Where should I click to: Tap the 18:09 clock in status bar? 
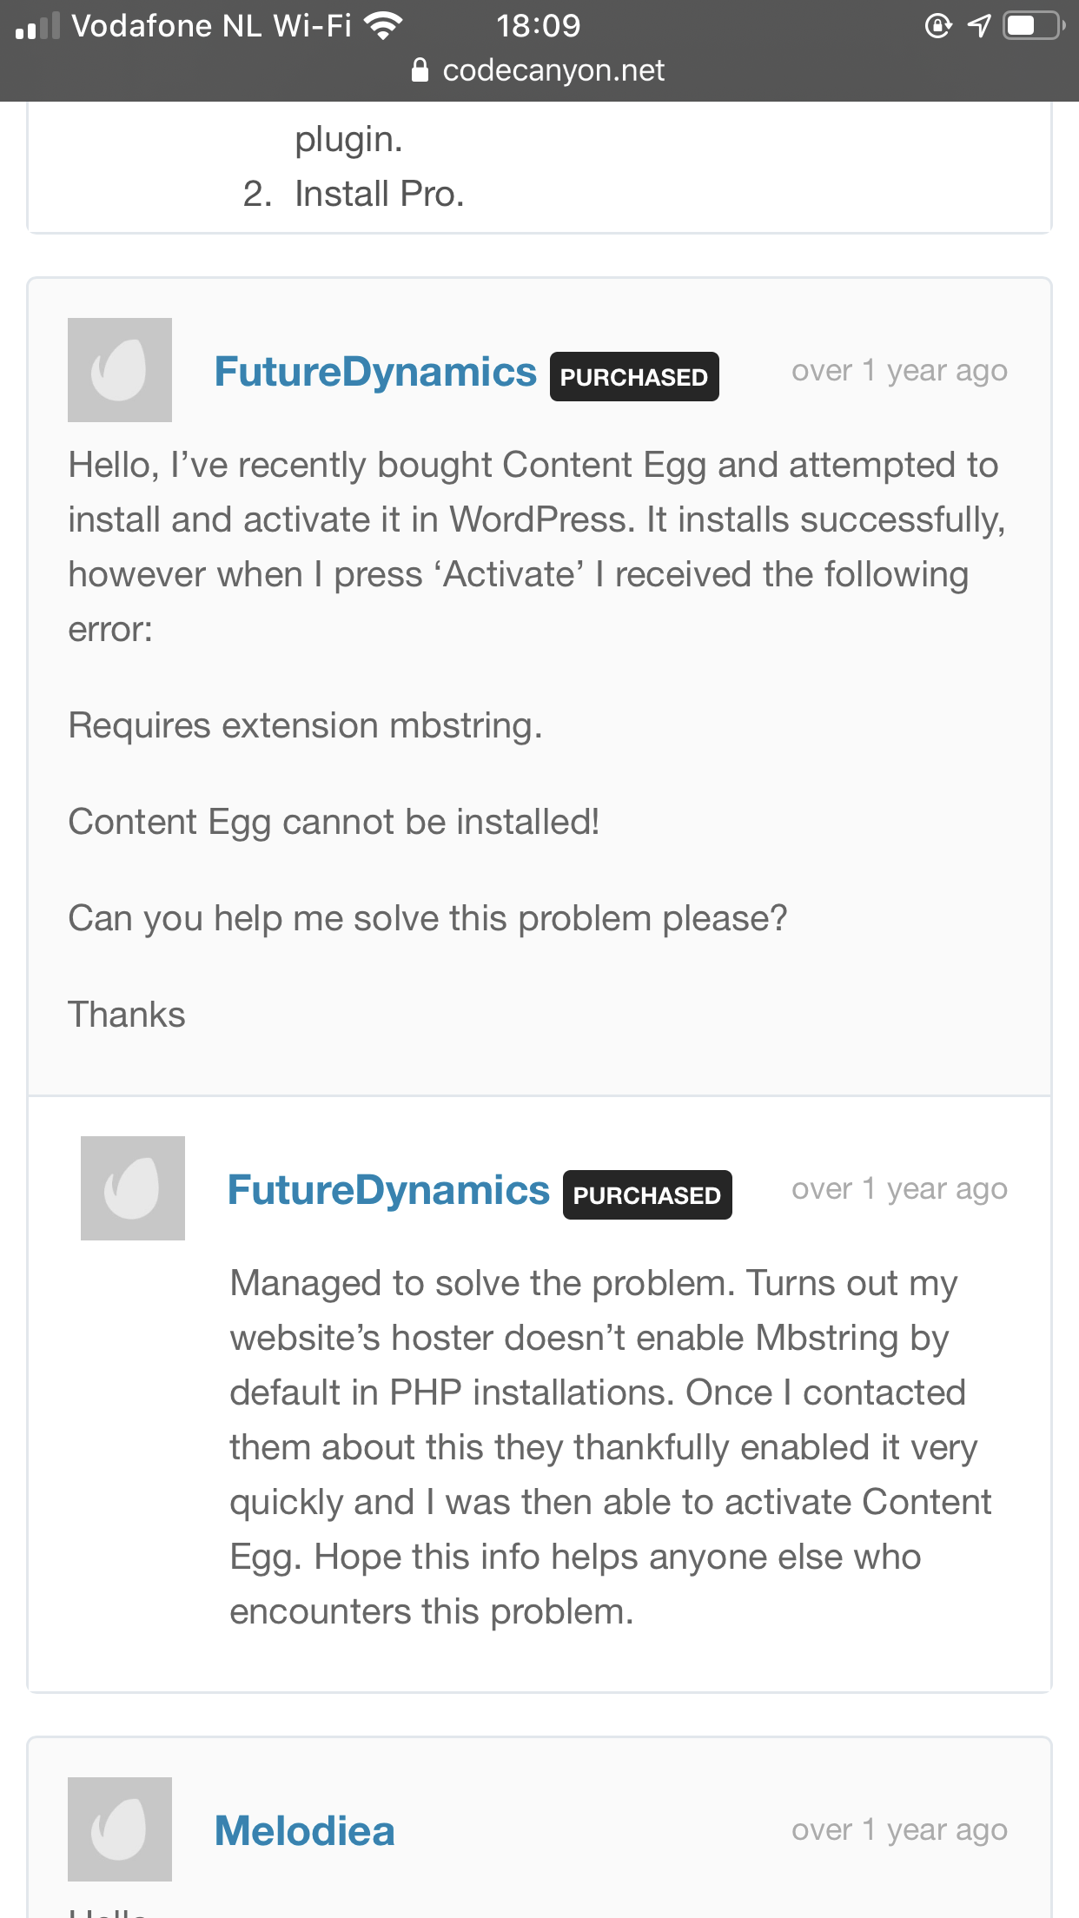pos(539,26)
